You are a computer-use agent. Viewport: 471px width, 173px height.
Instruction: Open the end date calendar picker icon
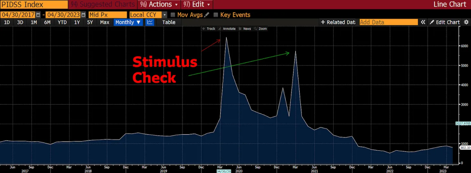click(x=83, y=15)
